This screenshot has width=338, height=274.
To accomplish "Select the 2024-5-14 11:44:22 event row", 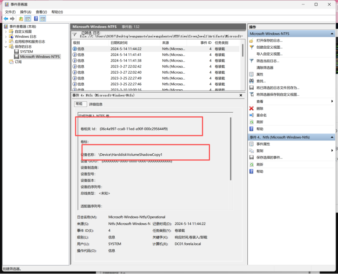I will click(x=156, y=49).
